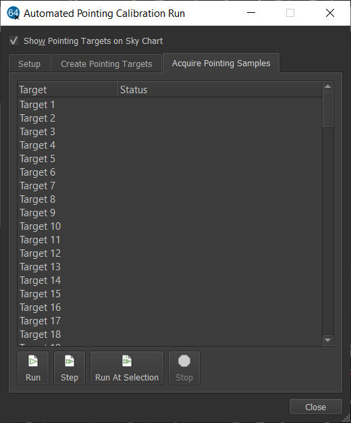Click the Step button icon
This screenshot has height=423, width=351.
pyautogui.click(x=70, y=361)
